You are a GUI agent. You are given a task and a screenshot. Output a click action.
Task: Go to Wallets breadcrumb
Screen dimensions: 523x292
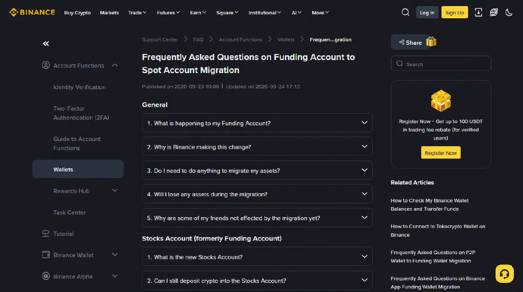[x=286, y=40]
